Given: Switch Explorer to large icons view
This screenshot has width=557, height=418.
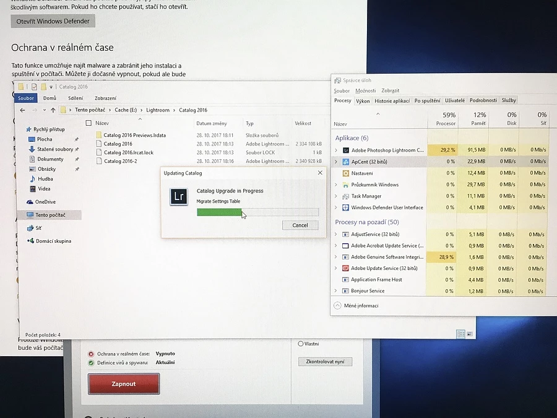Looking at the screenshot, I should (470, 334).
